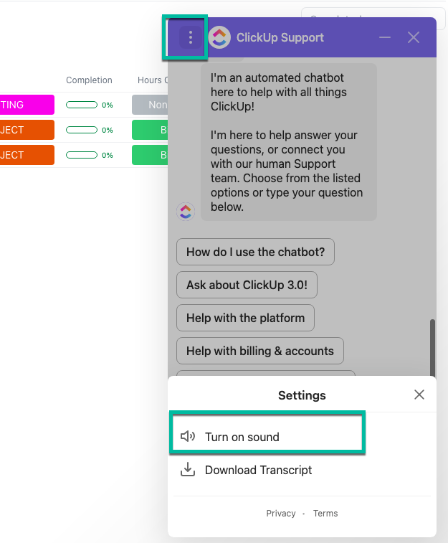Click the Completion column header
The height and width of the screenshot is (543, 448).
[x=89, y=80]
